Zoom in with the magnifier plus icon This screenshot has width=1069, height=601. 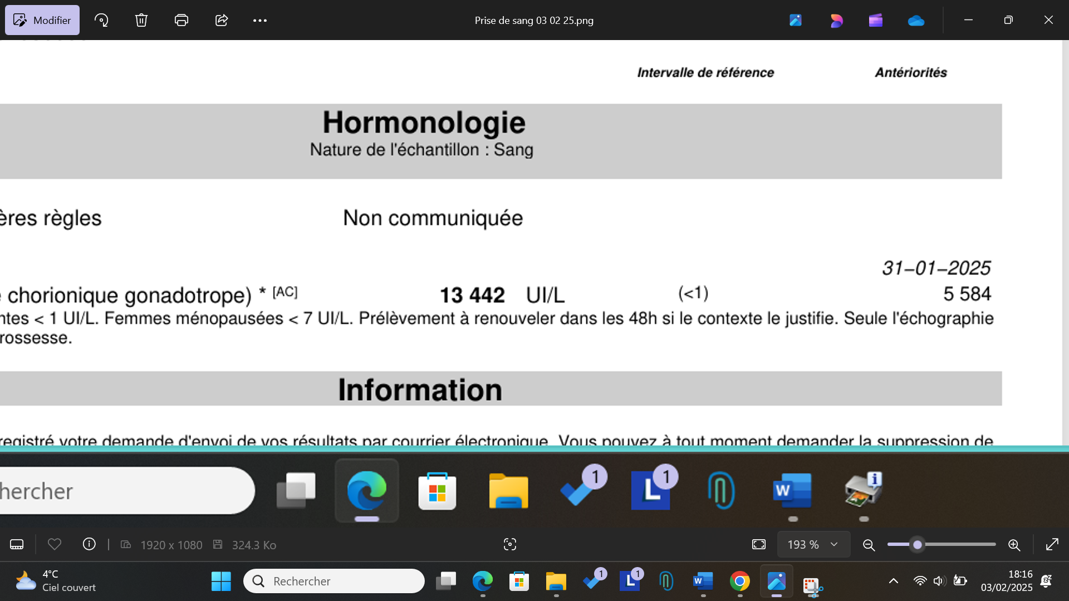[x=1014, y=544]
